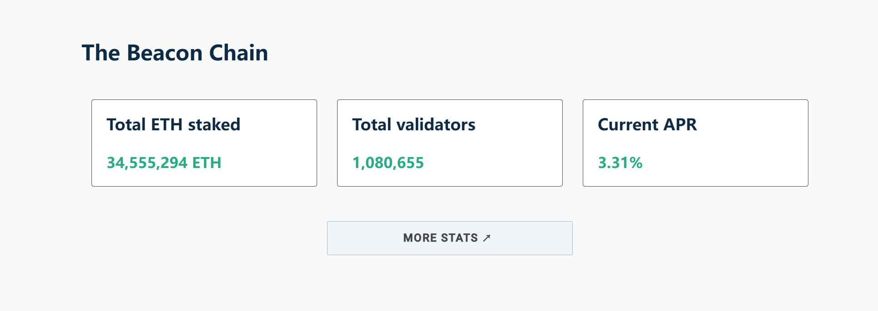Click The Beacon Chain title
The width and height of the screenshot is (878, 311).
point(175,52)
